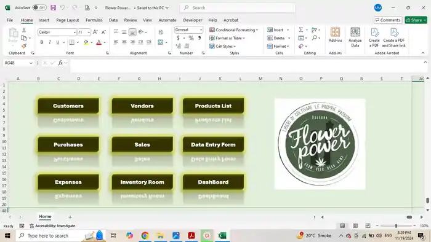Apply borders using the Borders icon
Screen dimensions: 431x242
click(x=72, y=42)
